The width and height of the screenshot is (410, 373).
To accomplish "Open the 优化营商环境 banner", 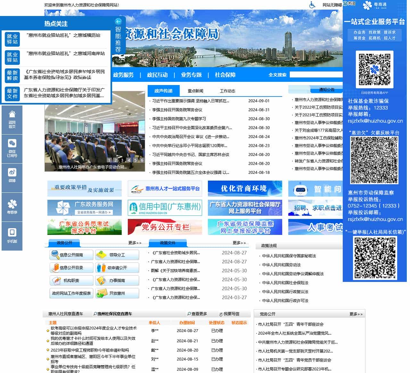I will point(245,189).
